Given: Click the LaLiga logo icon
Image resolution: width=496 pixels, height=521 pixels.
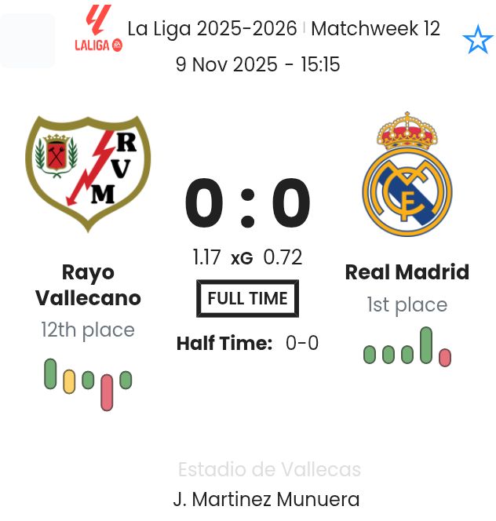Looking at the screenshot, I should 98,29.
